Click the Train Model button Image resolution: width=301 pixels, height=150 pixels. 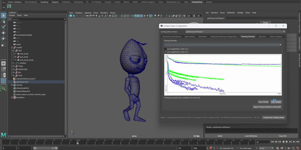276,102
